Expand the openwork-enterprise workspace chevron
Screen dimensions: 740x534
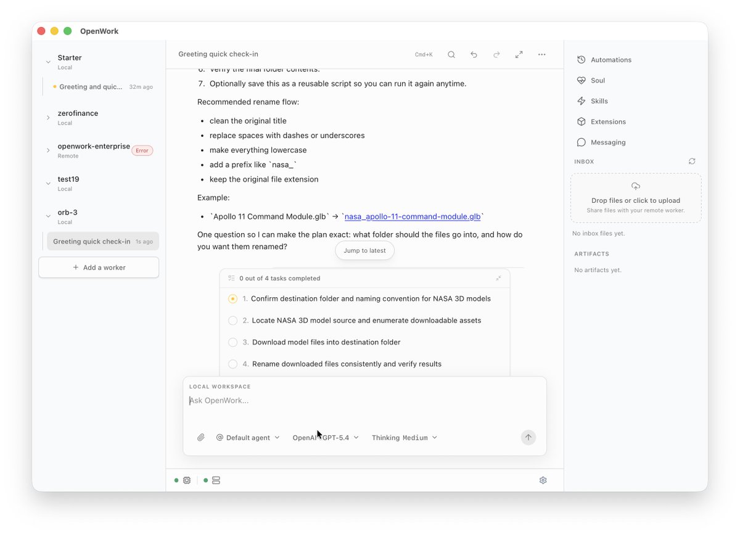pos(48,150)
